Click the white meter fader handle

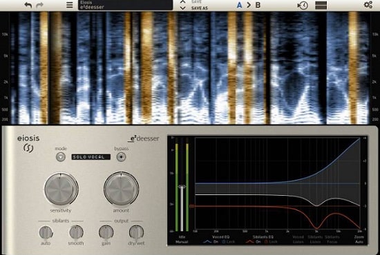point(182,186)
